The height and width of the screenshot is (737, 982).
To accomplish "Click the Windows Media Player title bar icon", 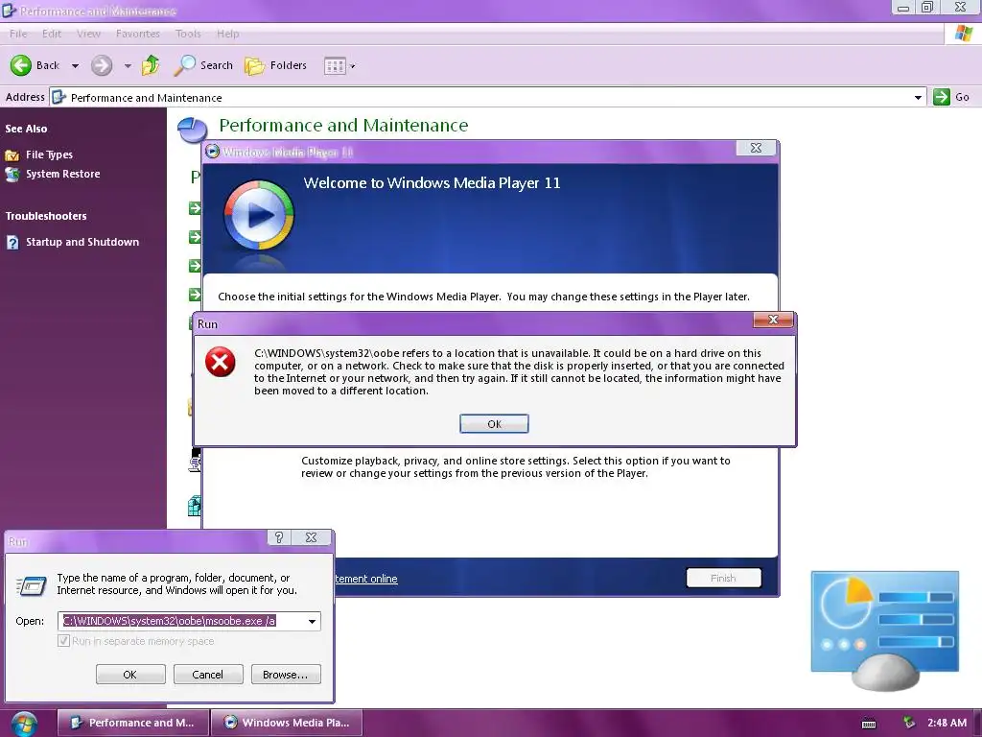I will pos(212,151).
